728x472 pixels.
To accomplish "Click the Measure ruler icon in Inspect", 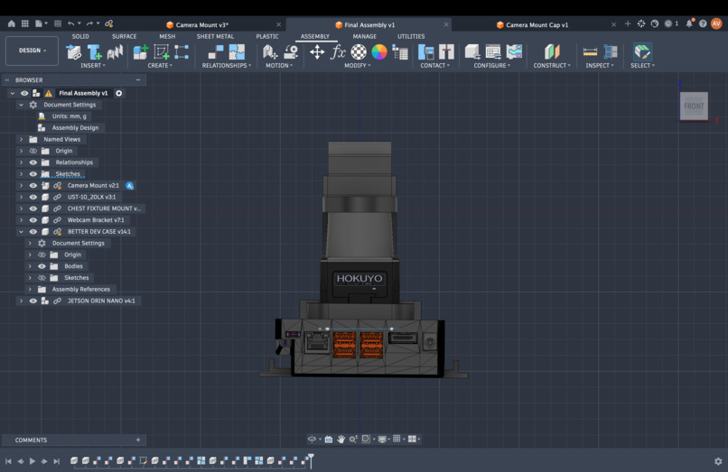I will pos(590,52).
